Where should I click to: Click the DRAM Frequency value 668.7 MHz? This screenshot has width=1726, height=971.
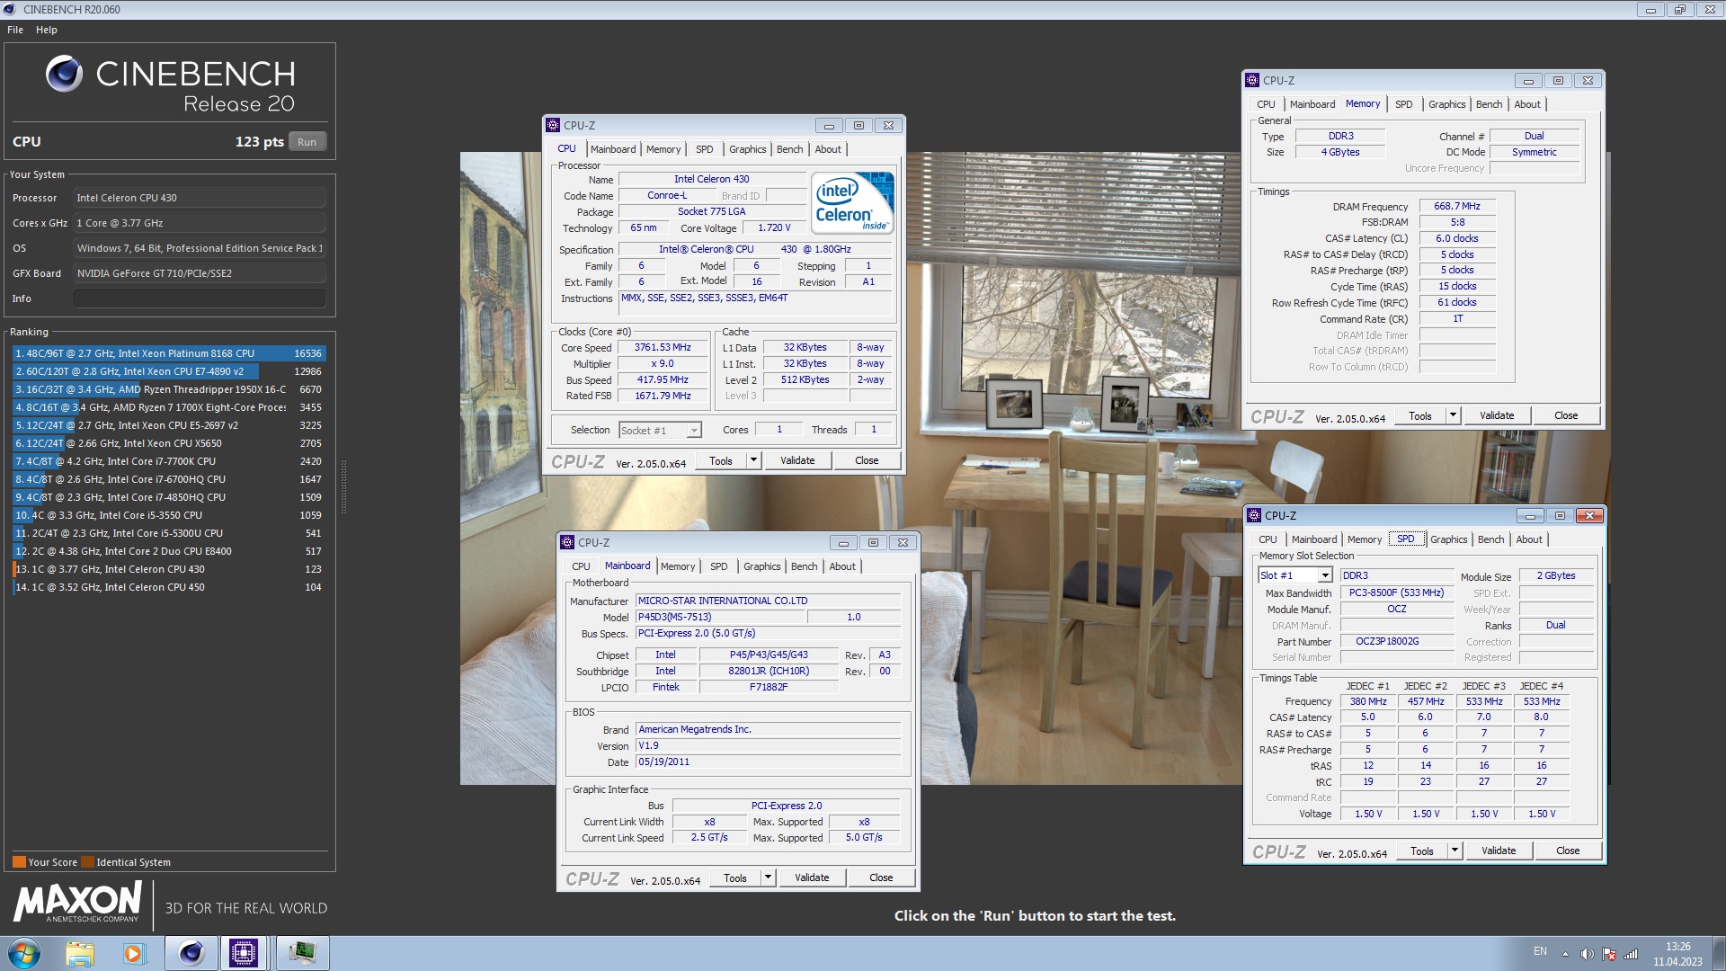tap(1457, 206)
